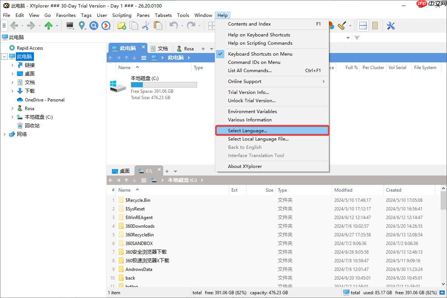Click the funnel filter icon in address bar
447x298 pixels.
click(x=357, y=38)
